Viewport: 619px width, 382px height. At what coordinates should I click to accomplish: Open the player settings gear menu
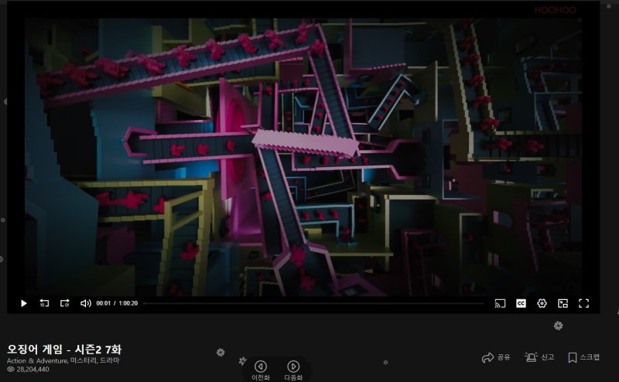click(542, 303)
